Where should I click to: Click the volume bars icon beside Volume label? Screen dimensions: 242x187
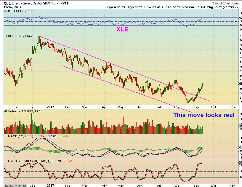(6, 111)
